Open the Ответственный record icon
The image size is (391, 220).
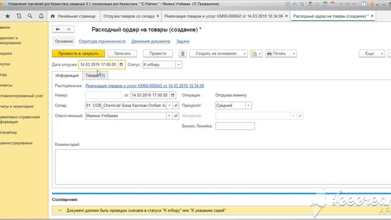[x=176, y=116]
